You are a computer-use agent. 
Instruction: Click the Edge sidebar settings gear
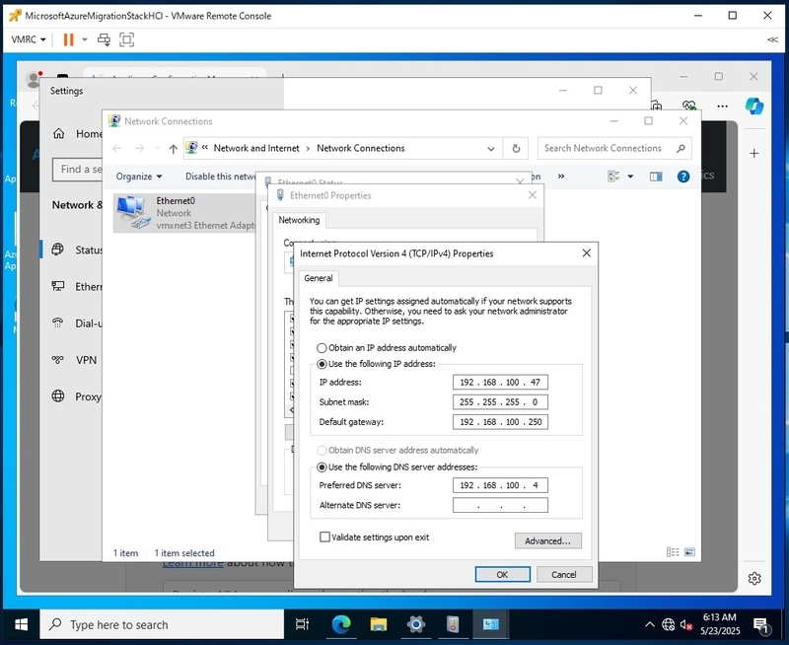click(753, 579)
